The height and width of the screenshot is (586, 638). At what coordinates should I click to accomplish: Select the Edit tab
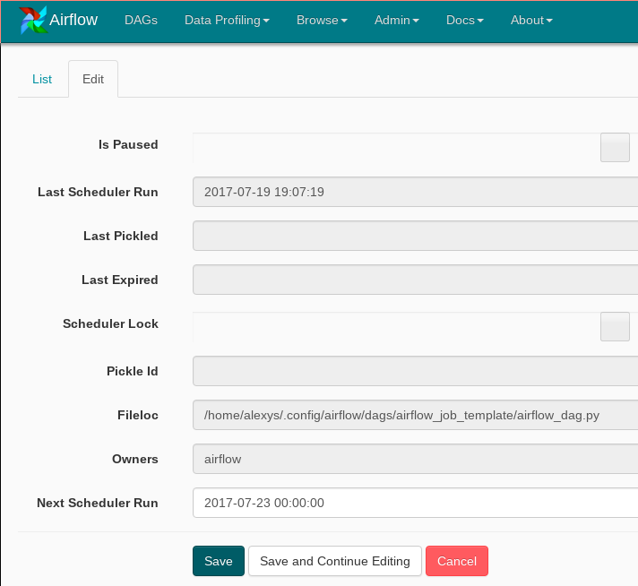coord(93,79)
